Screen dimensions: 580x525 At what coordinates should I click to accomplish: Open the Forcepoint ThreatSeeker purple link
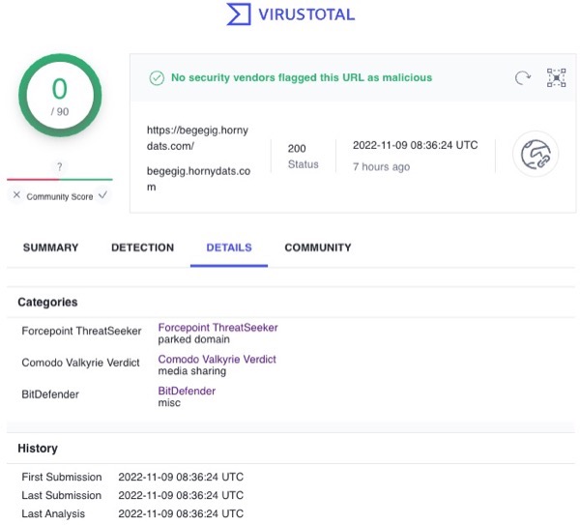[x=217, y=328]
